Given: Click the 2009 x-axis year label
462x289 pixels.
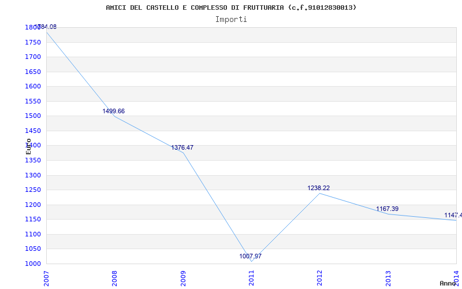Looking at the screenshot, I should click(183, 279).
